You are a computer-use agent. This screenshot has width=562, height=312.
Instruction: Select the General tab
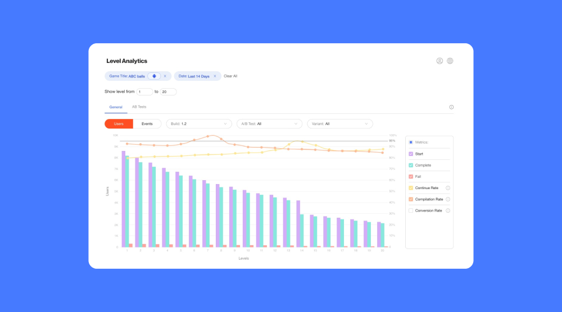(x=116, y=107)
